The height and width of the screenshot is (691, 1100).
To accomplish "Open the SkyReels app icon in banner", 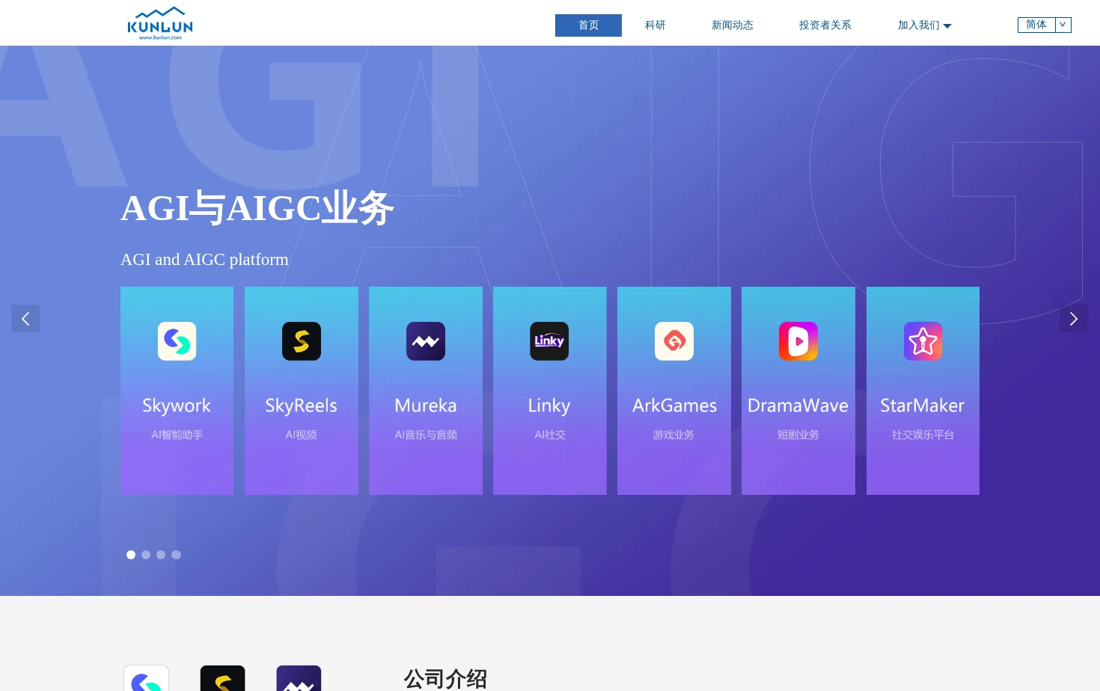I will pyautogui.click(x=302, y=341).
